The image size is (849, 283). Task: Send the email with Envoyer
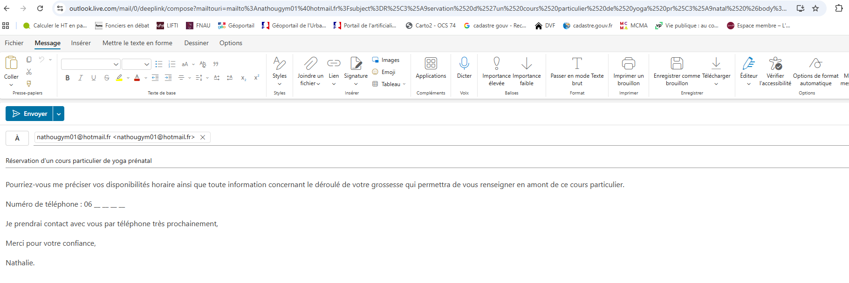pos(29,114)
